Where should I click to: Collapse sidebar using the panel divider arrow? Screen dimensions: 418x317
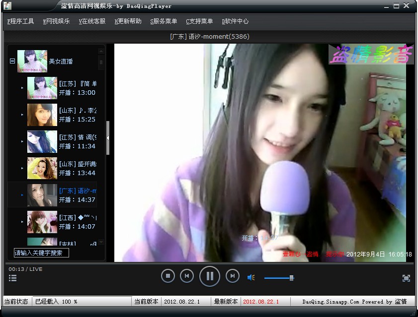108,137
